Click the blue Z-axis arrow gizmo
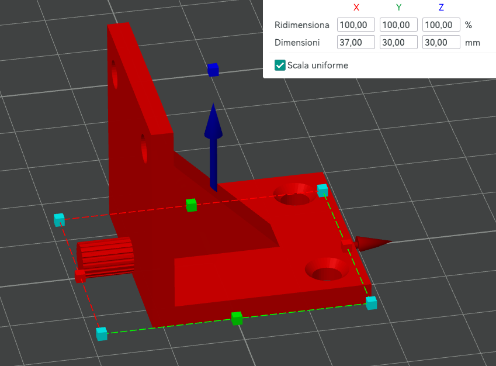Image resolution: width=496 pixels, height=366 pixels. (213, 147)
